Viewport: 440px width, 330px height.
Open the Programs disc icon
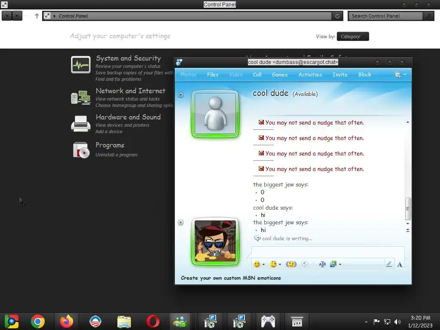[81, 150]
